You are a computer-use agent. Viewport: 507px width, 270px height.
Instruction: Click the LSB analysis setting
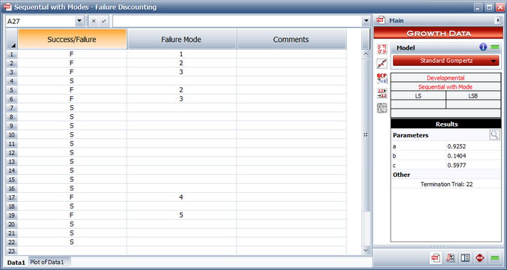(473, 96)
